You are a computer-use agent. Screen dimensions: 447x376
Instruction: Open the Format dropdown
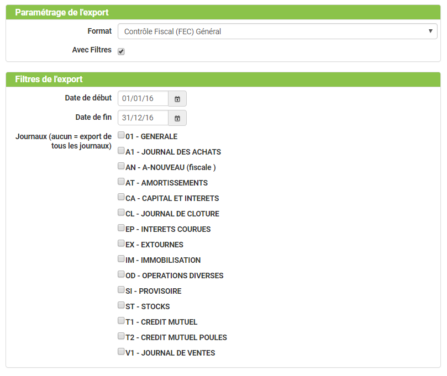click(277, 31)
